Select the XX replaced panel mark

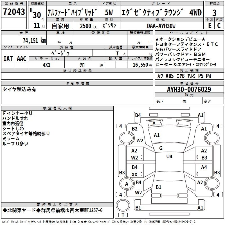134,175
